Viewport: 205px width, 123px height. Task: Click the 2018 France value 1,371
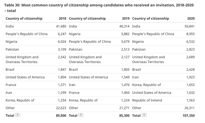tap(62, 85)
